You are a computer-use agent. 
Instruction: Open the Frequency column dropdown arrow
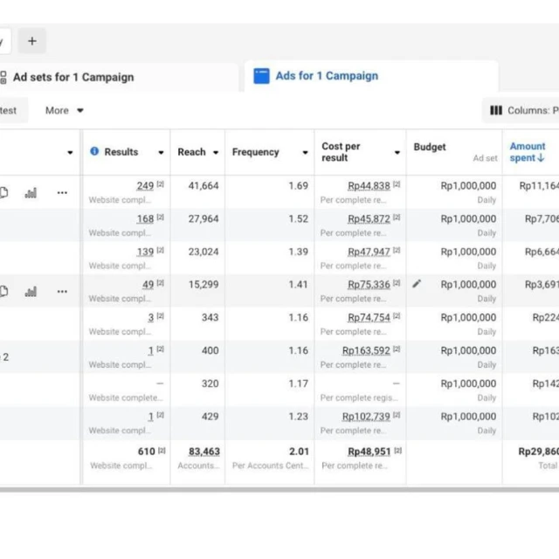(305, 153)
